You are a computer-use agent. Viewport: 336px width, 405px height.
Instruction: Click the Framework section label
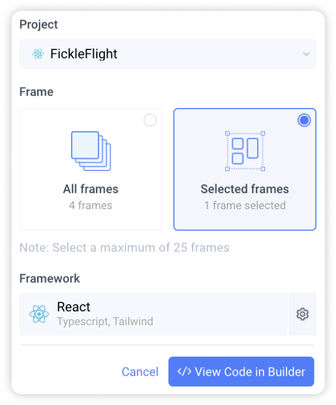[49, 279]
